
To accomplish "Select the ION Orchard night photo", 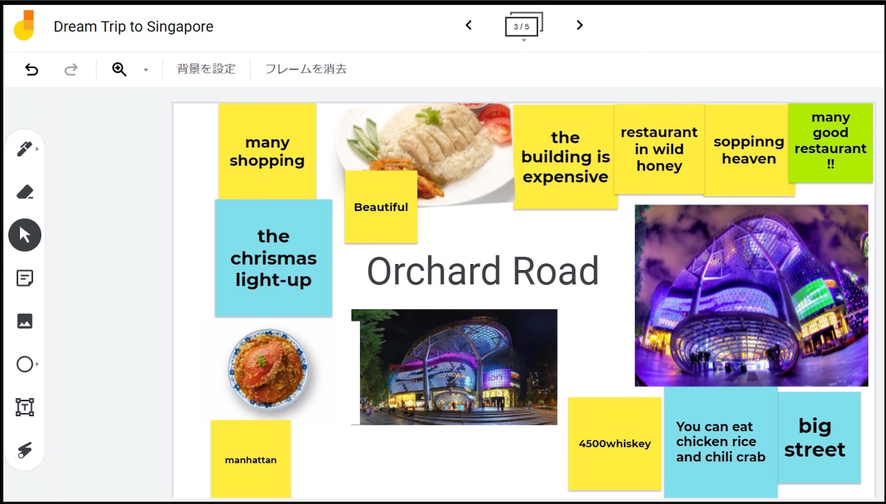I will 454,367.
